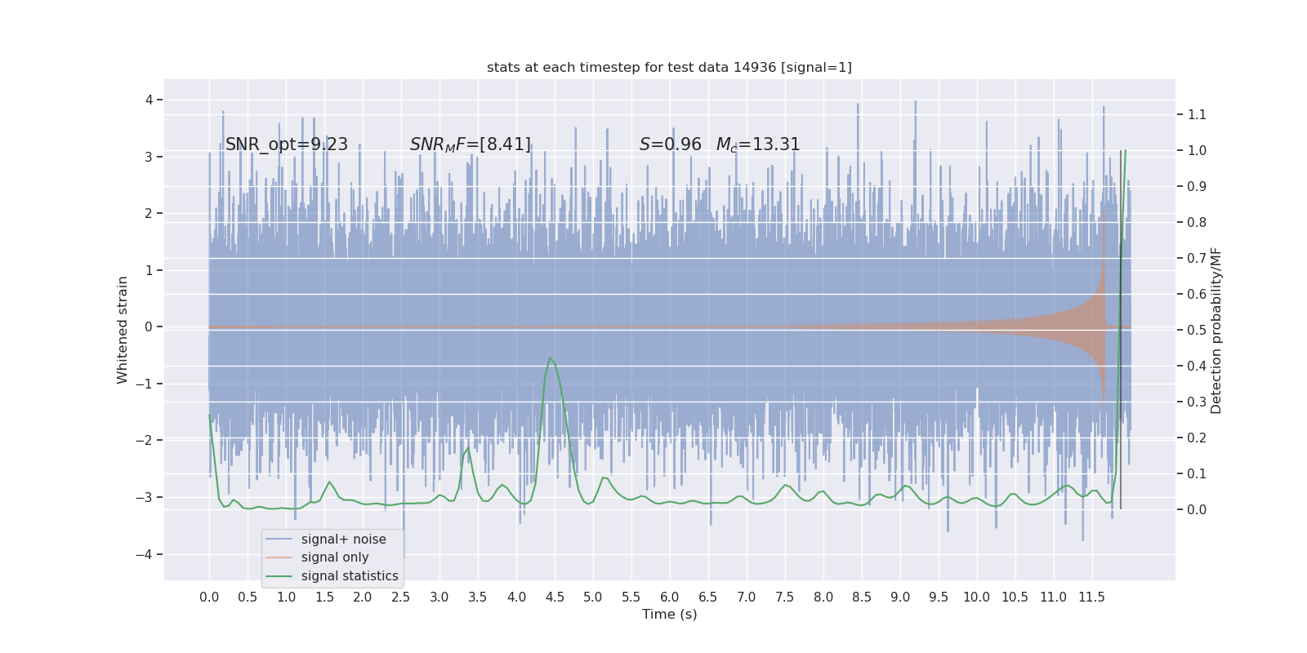Click the green line swatch in legend

[x=279, y=576]
